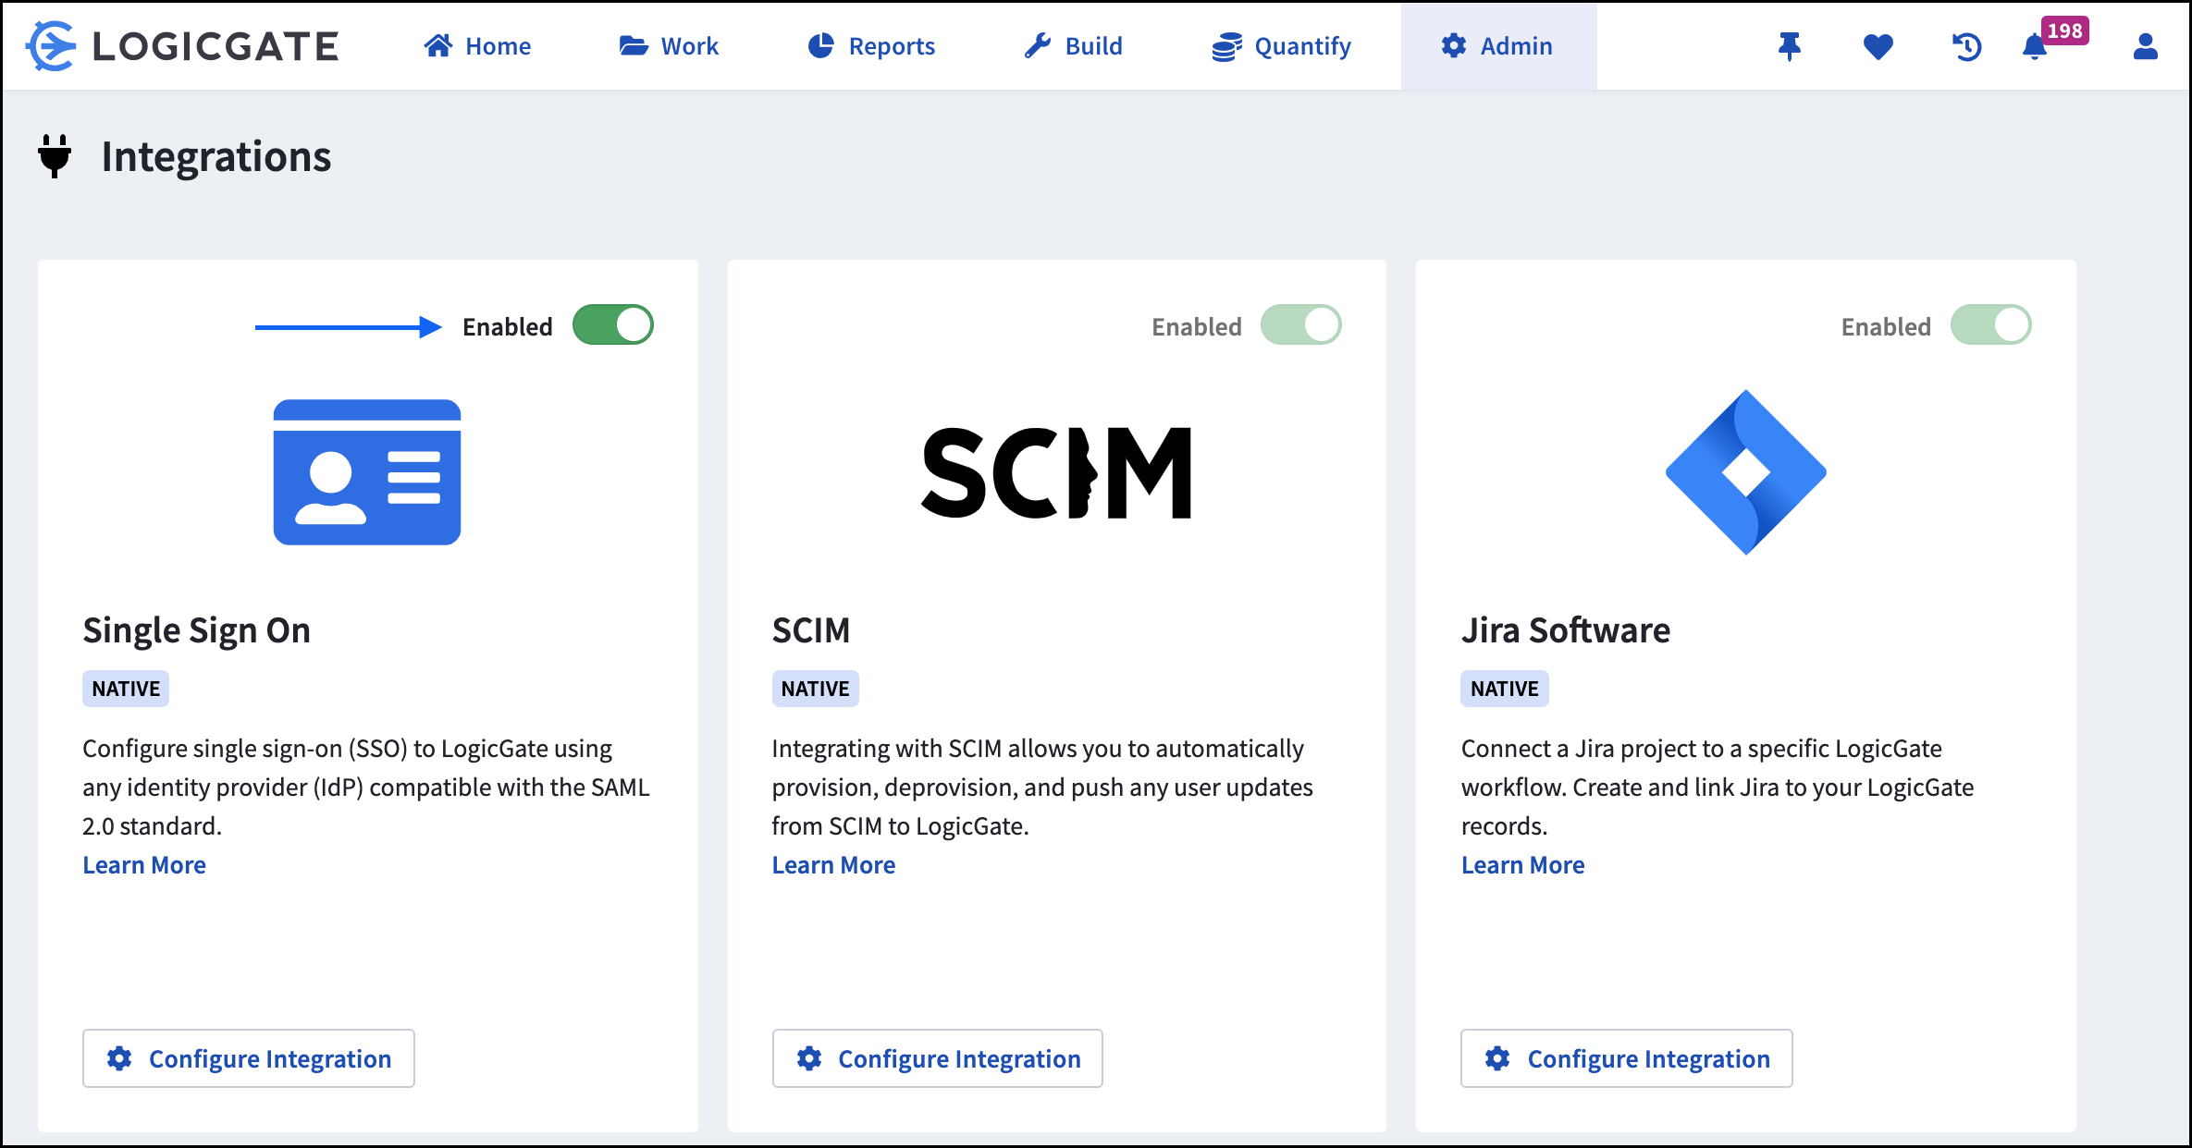Image resolution: width=2192 pixels, height=1148 pixels.
Task: Click the SCIM card title text
Action: click(x=811, y=630)
